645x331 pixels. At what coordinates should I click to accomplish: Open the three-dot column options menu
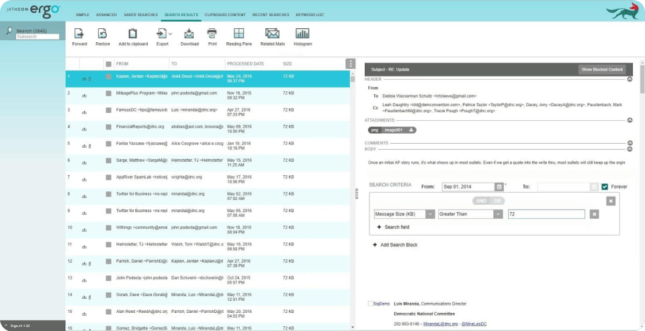tap(350, 64)
